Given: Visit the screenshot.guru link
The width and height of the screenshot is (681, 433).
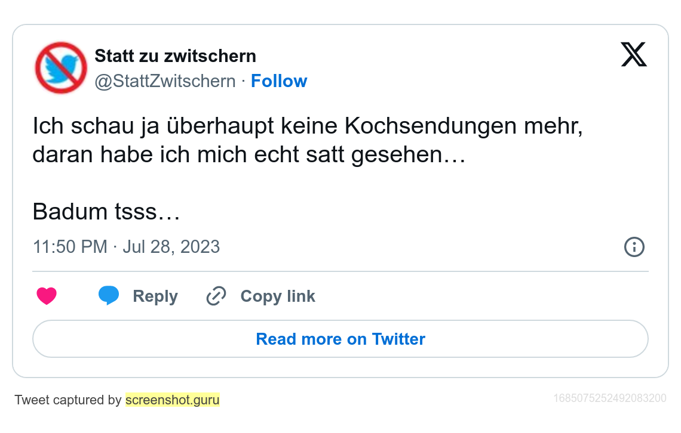Looking at the screenshot, I should (x=172, y=400).
